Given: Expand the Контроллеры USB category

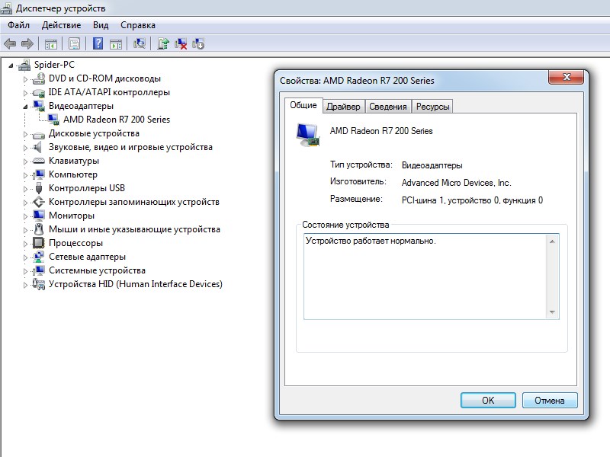Looking at the screenshot, I should (25, 188).
